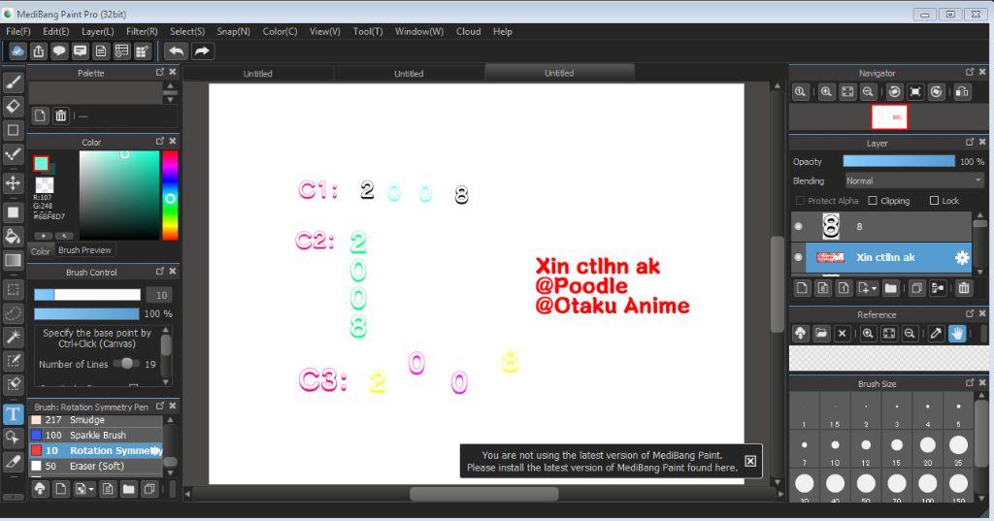Expand the add brush dropdown arrow
994x521 pixels.
91,489
